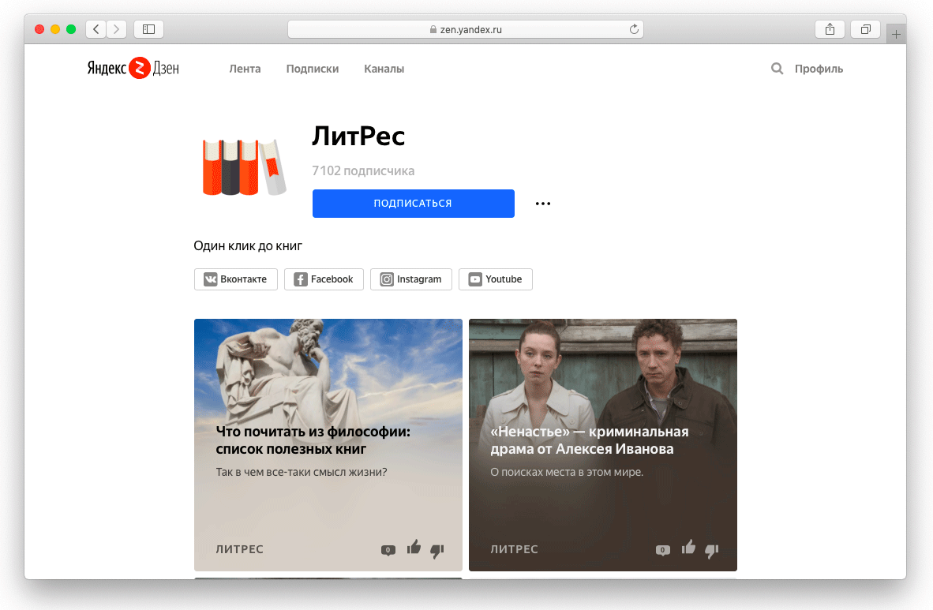Click the LitRes books channel logo
This screenshot has width=933, height=610.
coord(245,167)
